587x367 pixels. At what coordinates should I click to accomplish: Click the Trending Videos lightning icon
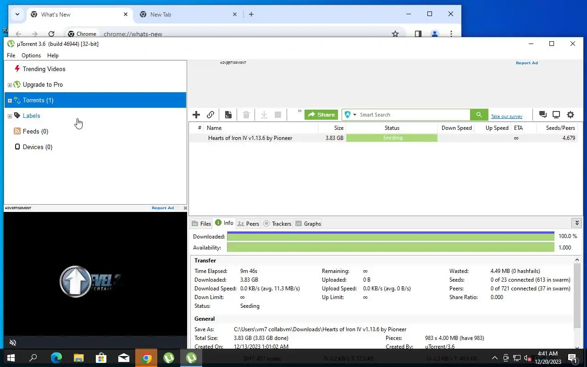(17, 69)
